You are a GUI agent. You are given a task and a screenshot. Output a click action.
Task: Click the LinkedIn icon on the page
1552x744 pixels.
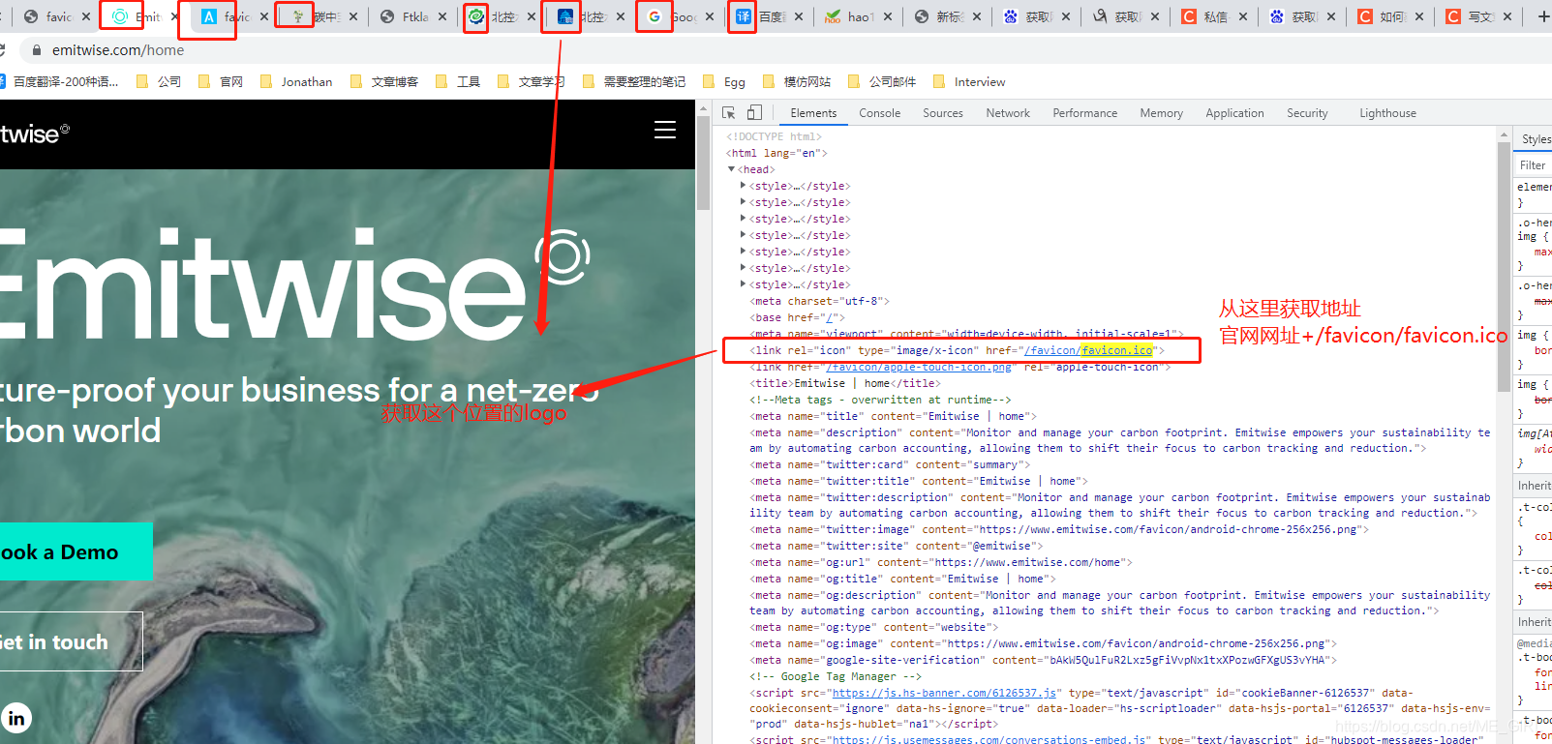[x=16, y=718]
